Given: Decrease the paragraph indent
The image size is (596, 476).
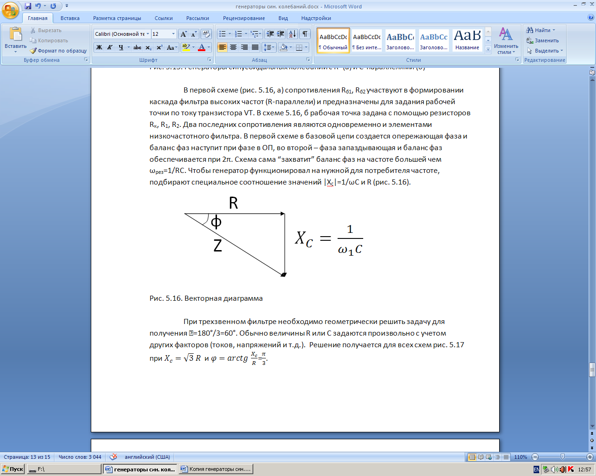Looking at the screenshot, I should pyautogui.click(x=270, y=34).
